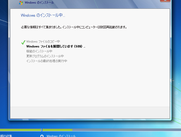Click the Windows logo icon in title bar
The height and width of the screenshot is (137, 181).
(21, 3)
